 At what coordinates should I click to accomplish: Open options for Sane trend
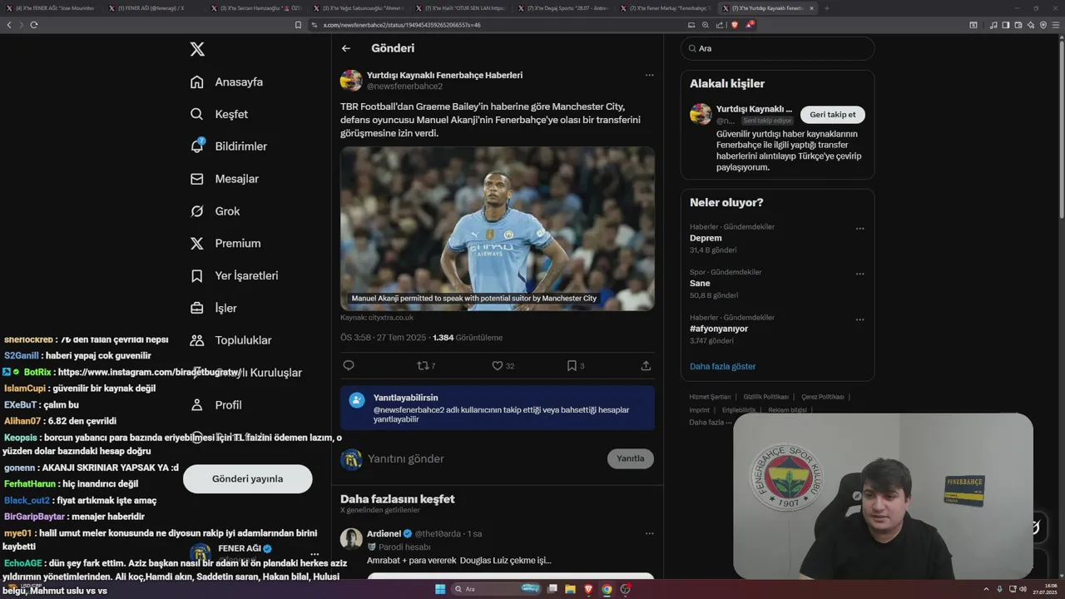[859, 274]
